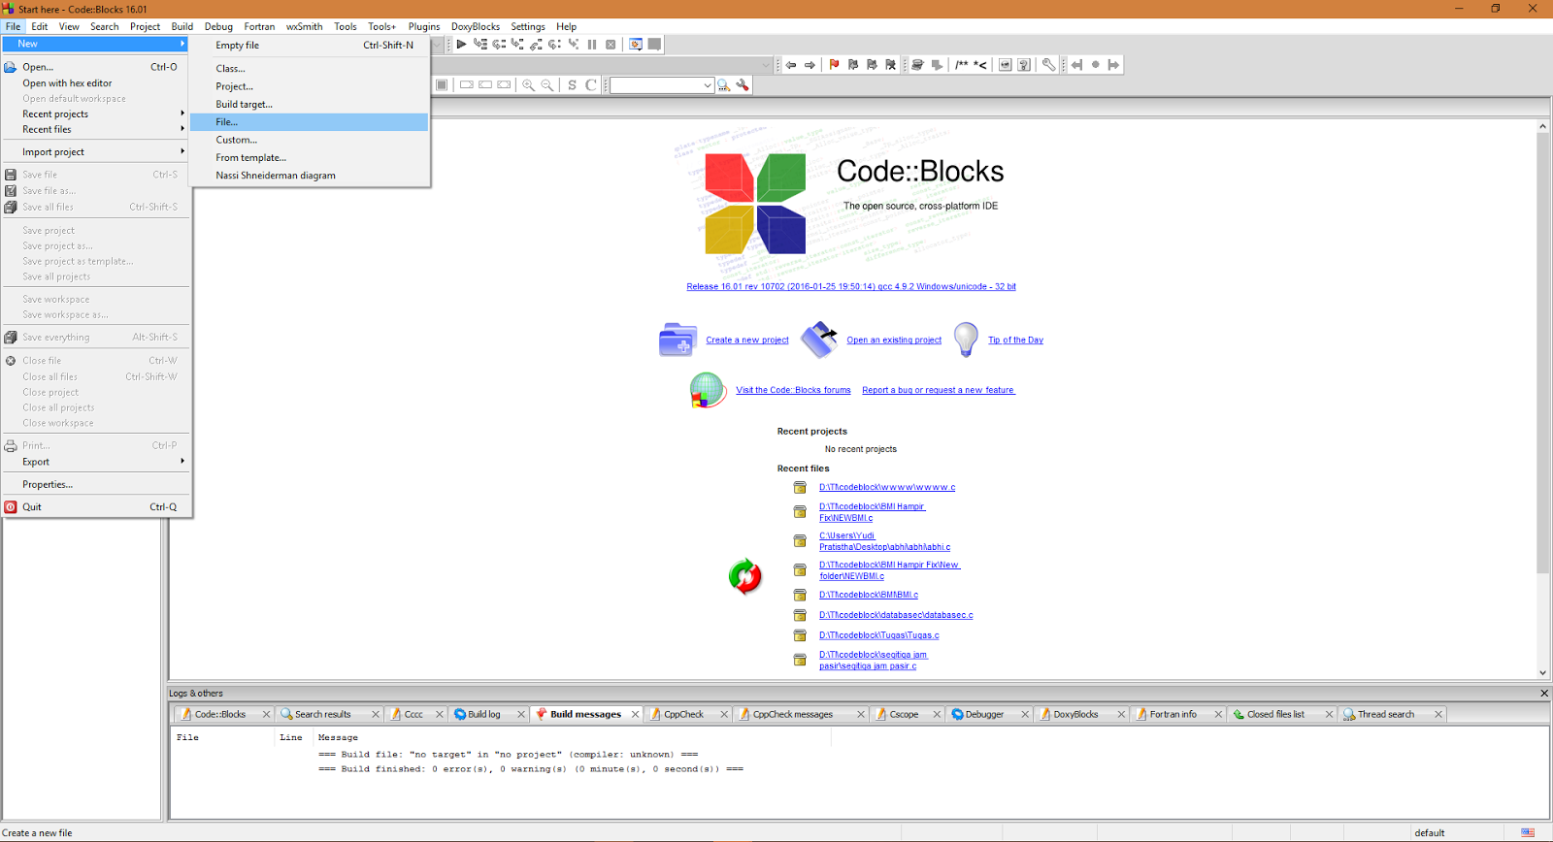The image size is (1553, 842).
Task: Choose Empty file in the New submenu
Action: pos(309,46)
